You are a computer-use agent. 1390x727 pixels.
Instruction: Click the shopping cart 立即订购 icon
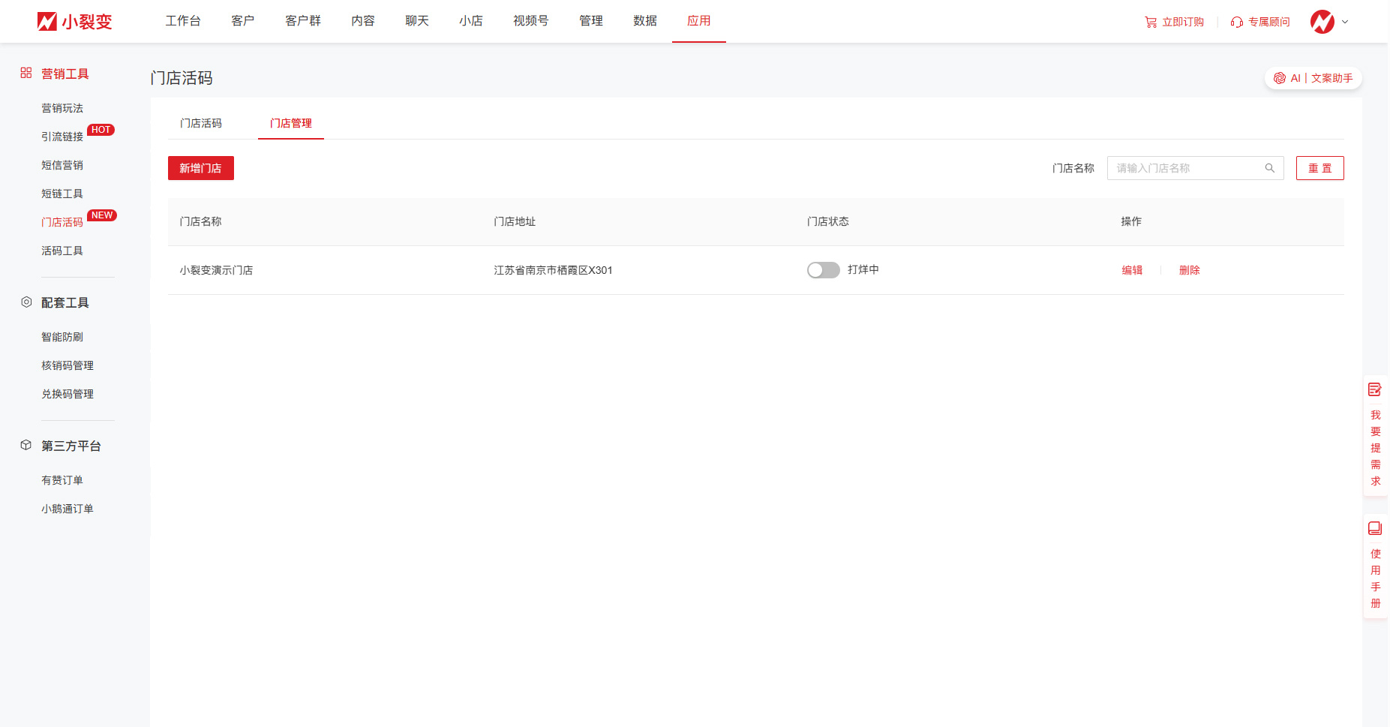pyautogui.click(x=1151, y=23)
